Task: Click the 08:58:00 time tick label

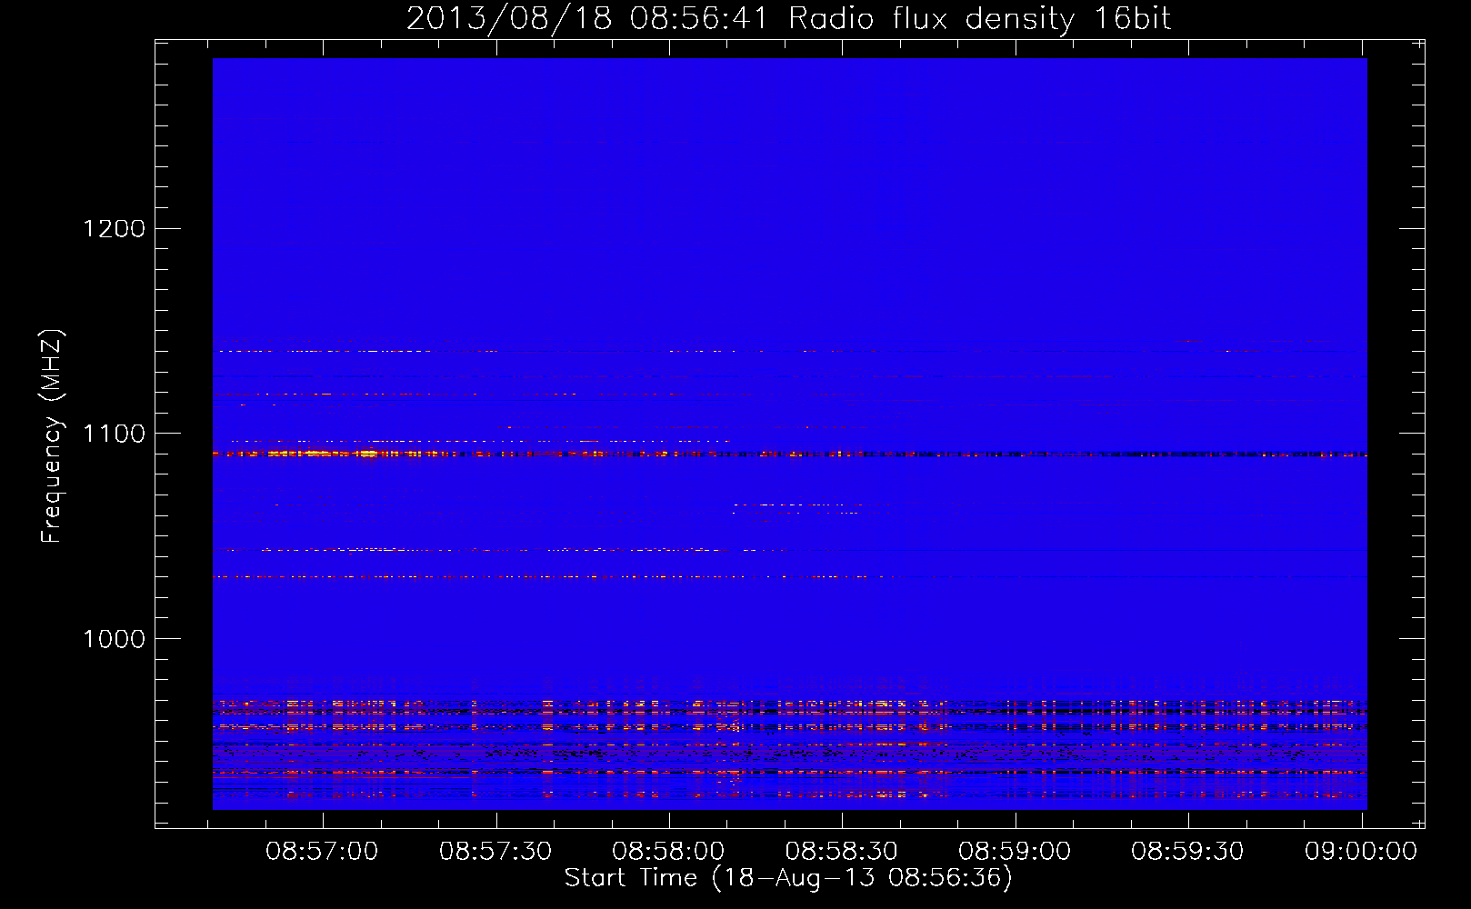Action: pyautogui.click(x=668, y=852)
